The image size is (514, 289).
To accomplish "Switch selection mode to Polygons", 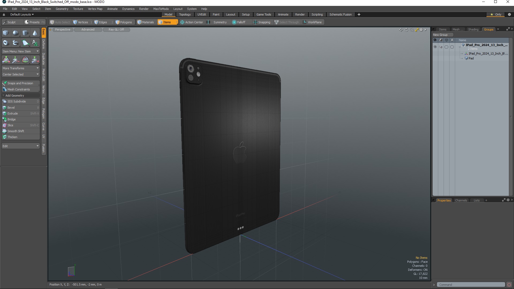I will (124, 22).
